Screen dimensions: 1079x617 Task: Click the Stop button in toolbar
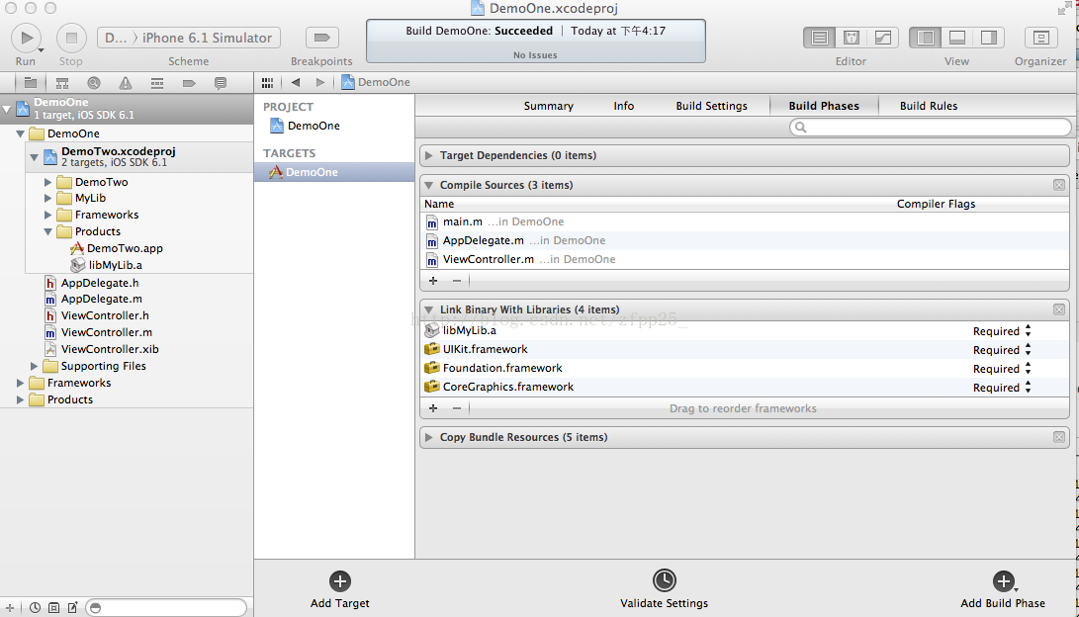point(71,38)
